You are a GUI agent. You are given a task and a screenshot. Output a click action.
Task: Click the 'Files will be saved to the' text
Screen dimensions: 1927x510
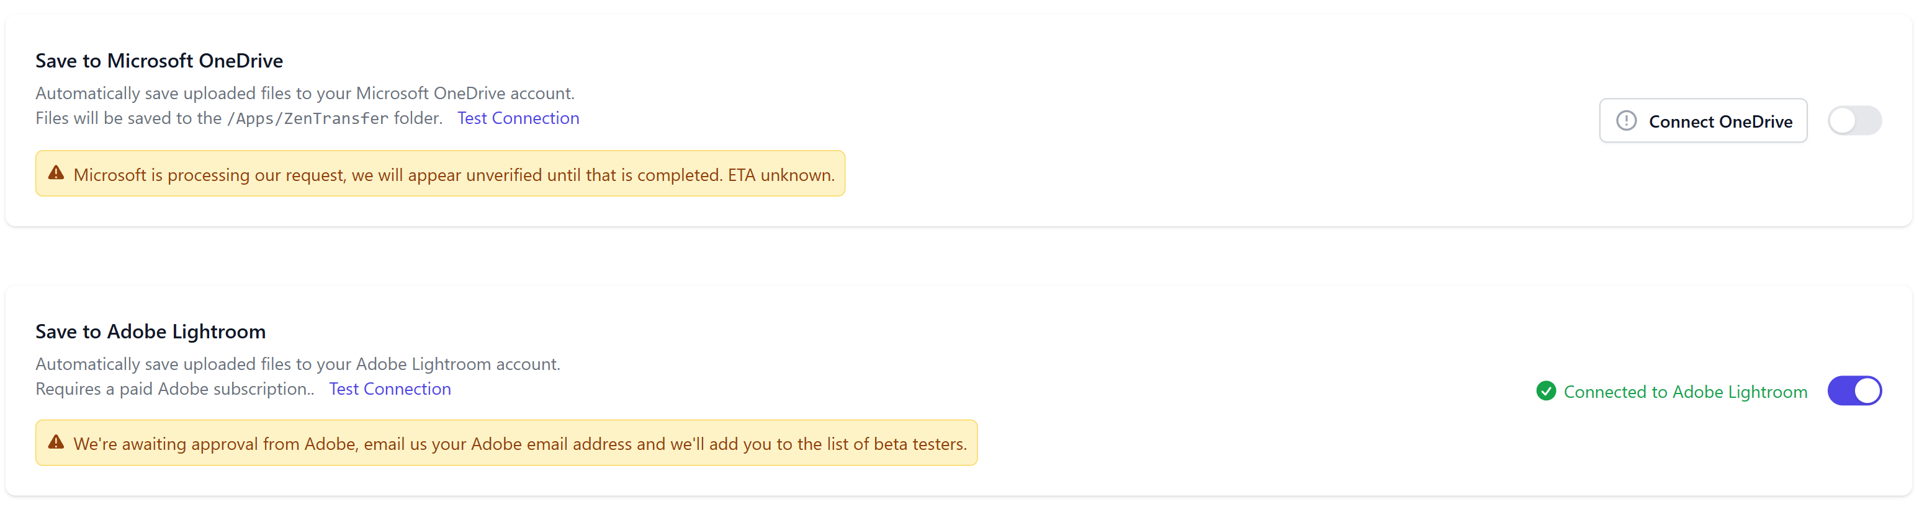point(128,118)
